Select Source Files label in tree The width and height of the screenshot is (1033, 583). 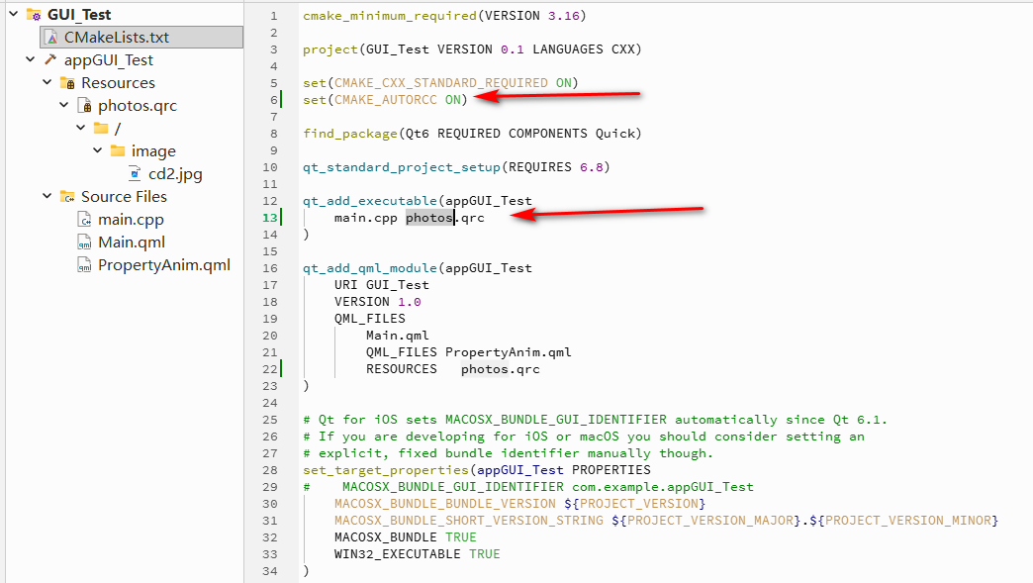pos(124,197)
